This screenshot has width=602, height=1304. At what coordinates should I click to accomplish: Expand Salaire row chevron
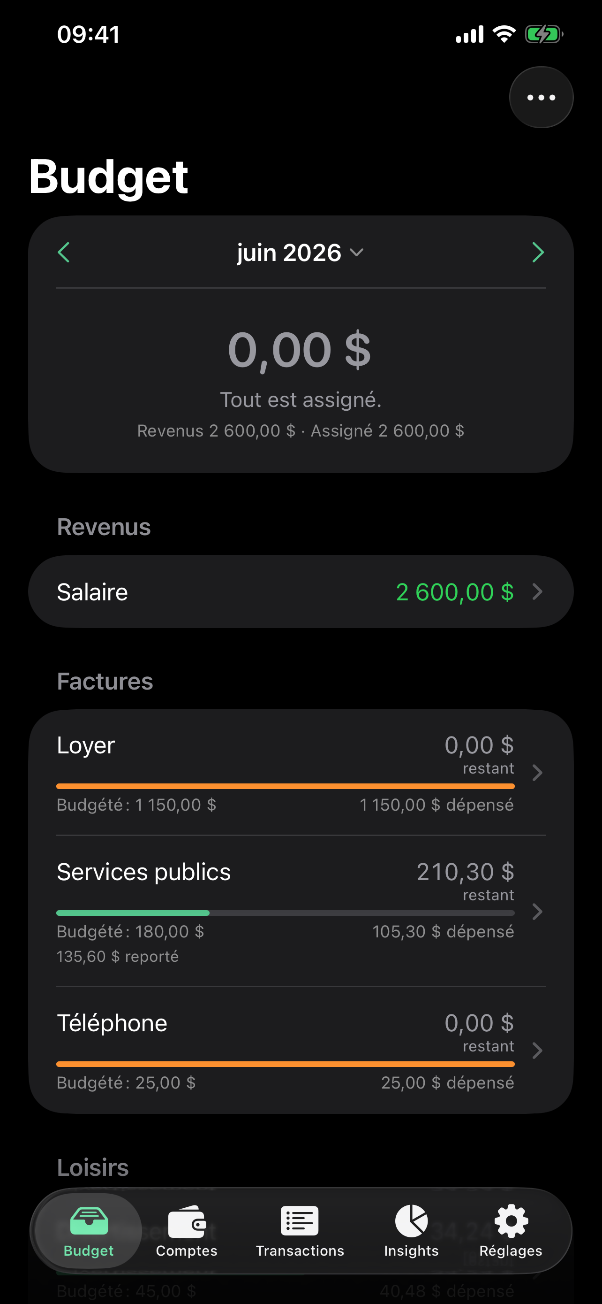pos(538,591)
